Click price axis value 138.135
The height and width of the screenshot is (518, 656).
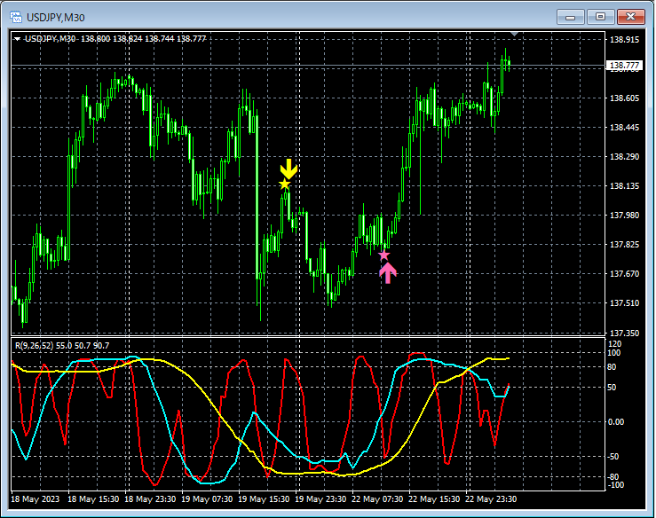click(x=624, y=186)
